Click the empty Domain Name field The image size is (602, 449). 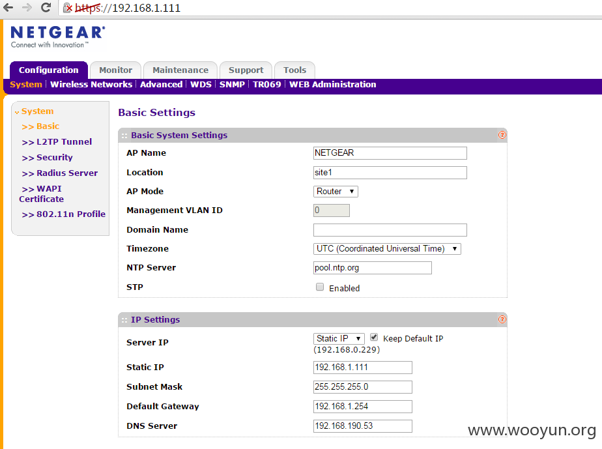(390, 230)
